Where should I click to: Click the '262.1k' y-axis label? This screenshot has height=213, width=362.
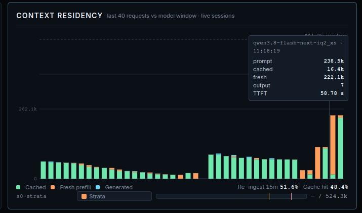pos(28,109)
